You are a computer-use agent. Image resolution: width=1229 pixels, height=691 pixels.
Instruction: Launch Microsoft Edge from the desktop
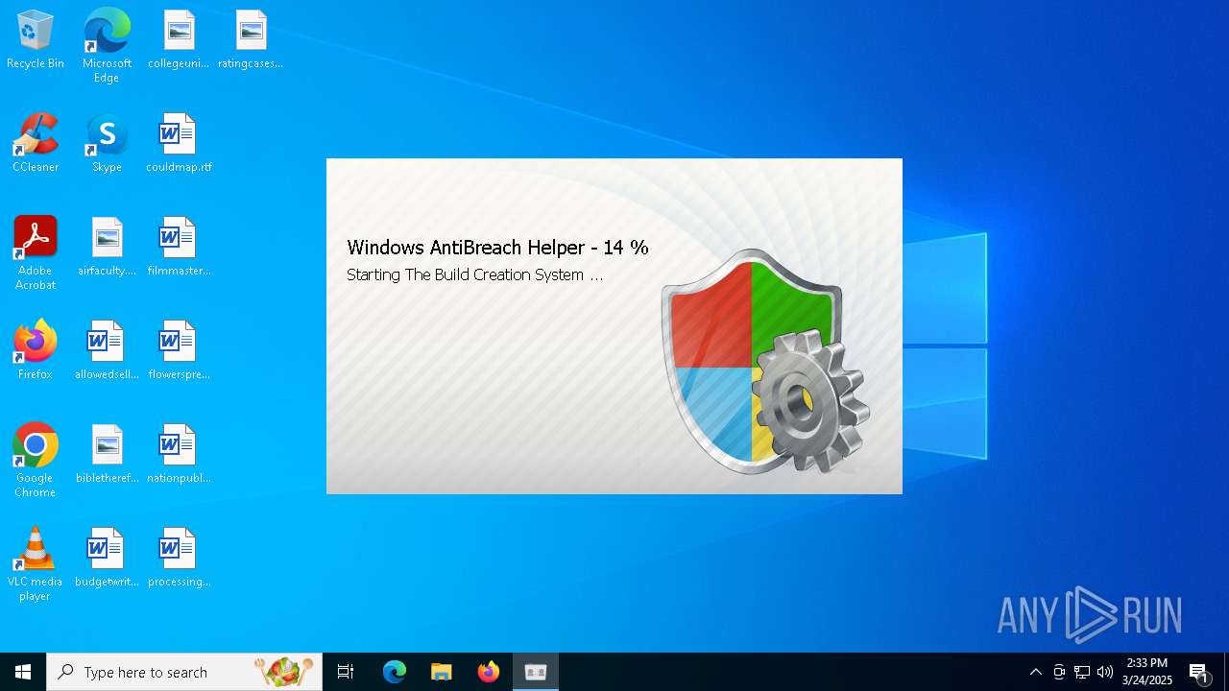click(x=107, y=46)
